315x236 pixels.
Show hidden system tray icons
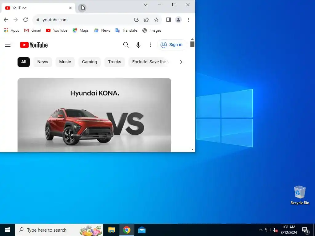(x=260, y=230)
